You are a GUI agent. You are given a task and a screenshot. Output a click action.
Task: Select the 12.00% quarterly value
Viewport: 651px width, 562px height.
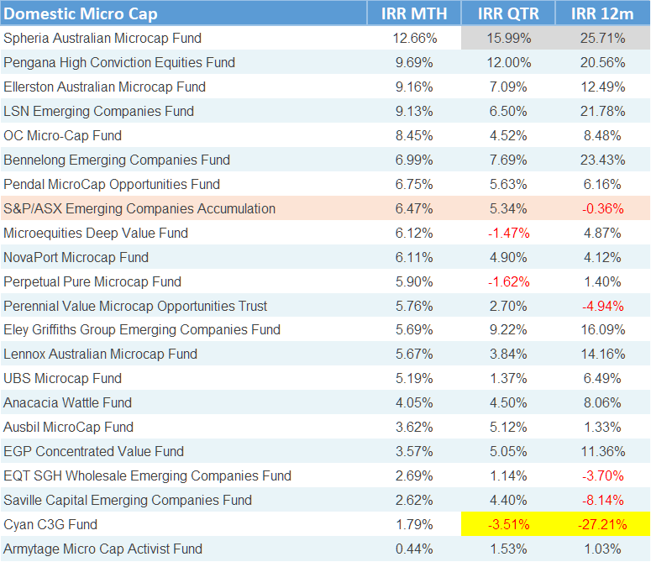point(508,62)
